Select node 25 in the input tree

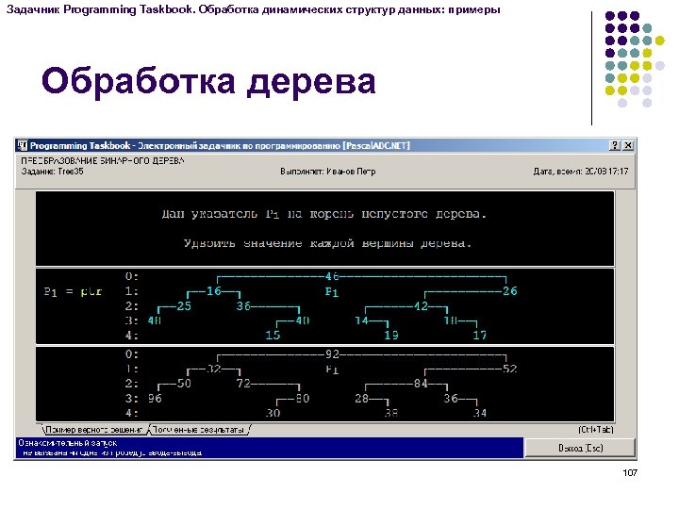point(184,306)
